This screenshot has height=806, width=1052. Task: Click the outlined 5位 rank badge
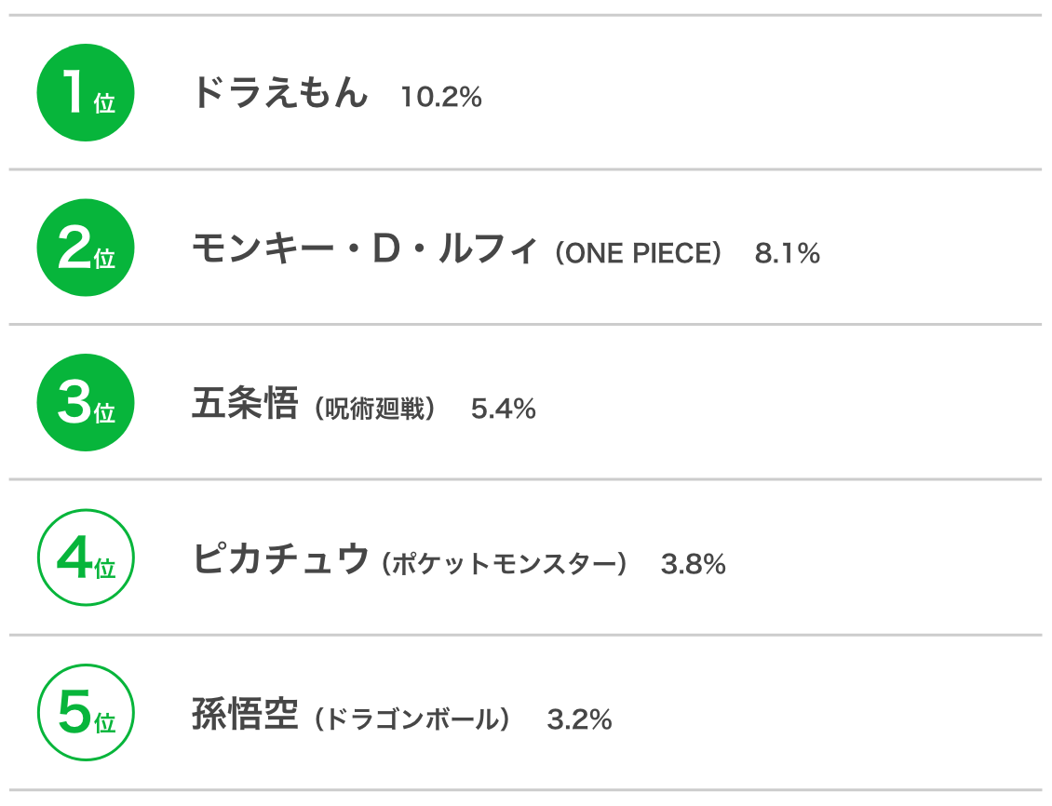86,712
